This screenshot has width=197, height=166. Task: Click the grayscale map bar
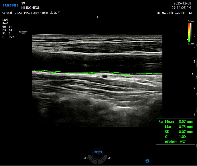pyautogui.click(x=191, y=32)
